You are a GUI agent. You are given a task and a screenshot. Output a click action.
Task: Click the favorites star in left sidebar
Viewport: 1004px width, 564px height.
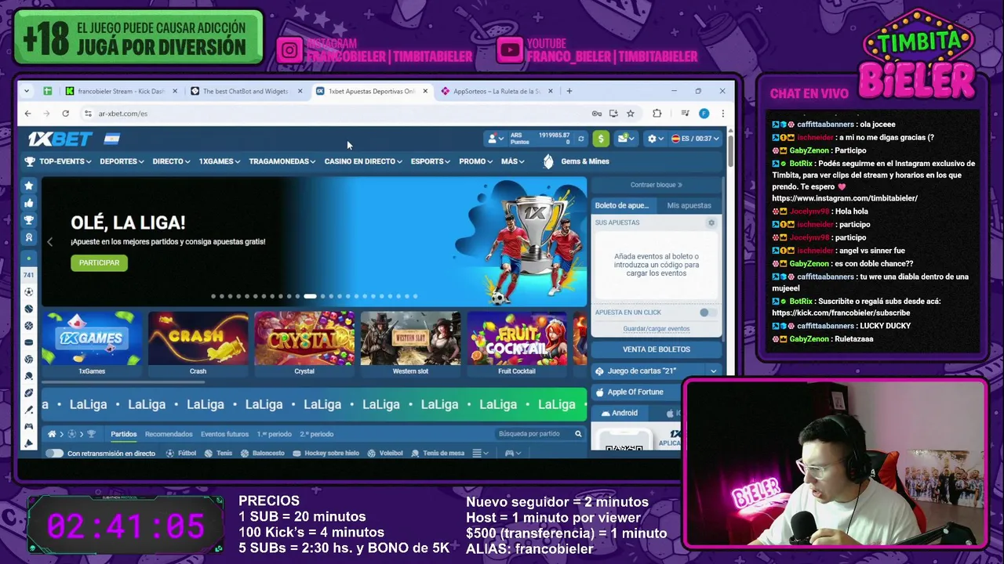coord(29,186)
